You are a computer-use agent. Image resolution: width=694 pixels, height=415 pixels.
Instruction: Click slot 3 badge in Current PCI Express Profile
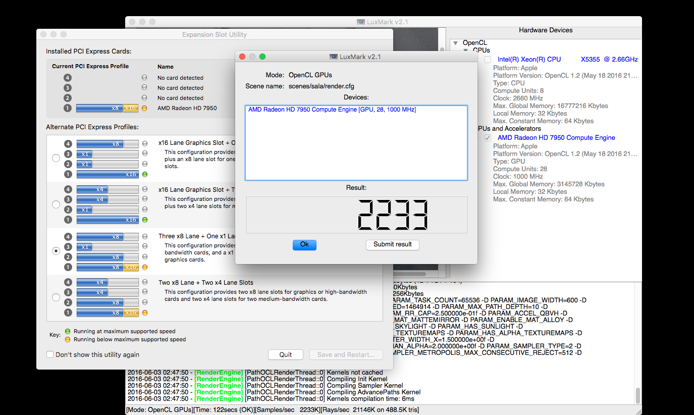pos(68,88)
